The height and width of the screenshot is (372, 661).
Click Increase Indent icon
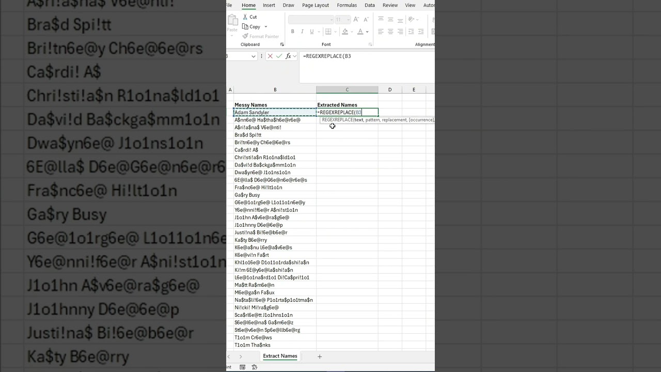click(x=421, y=32)
